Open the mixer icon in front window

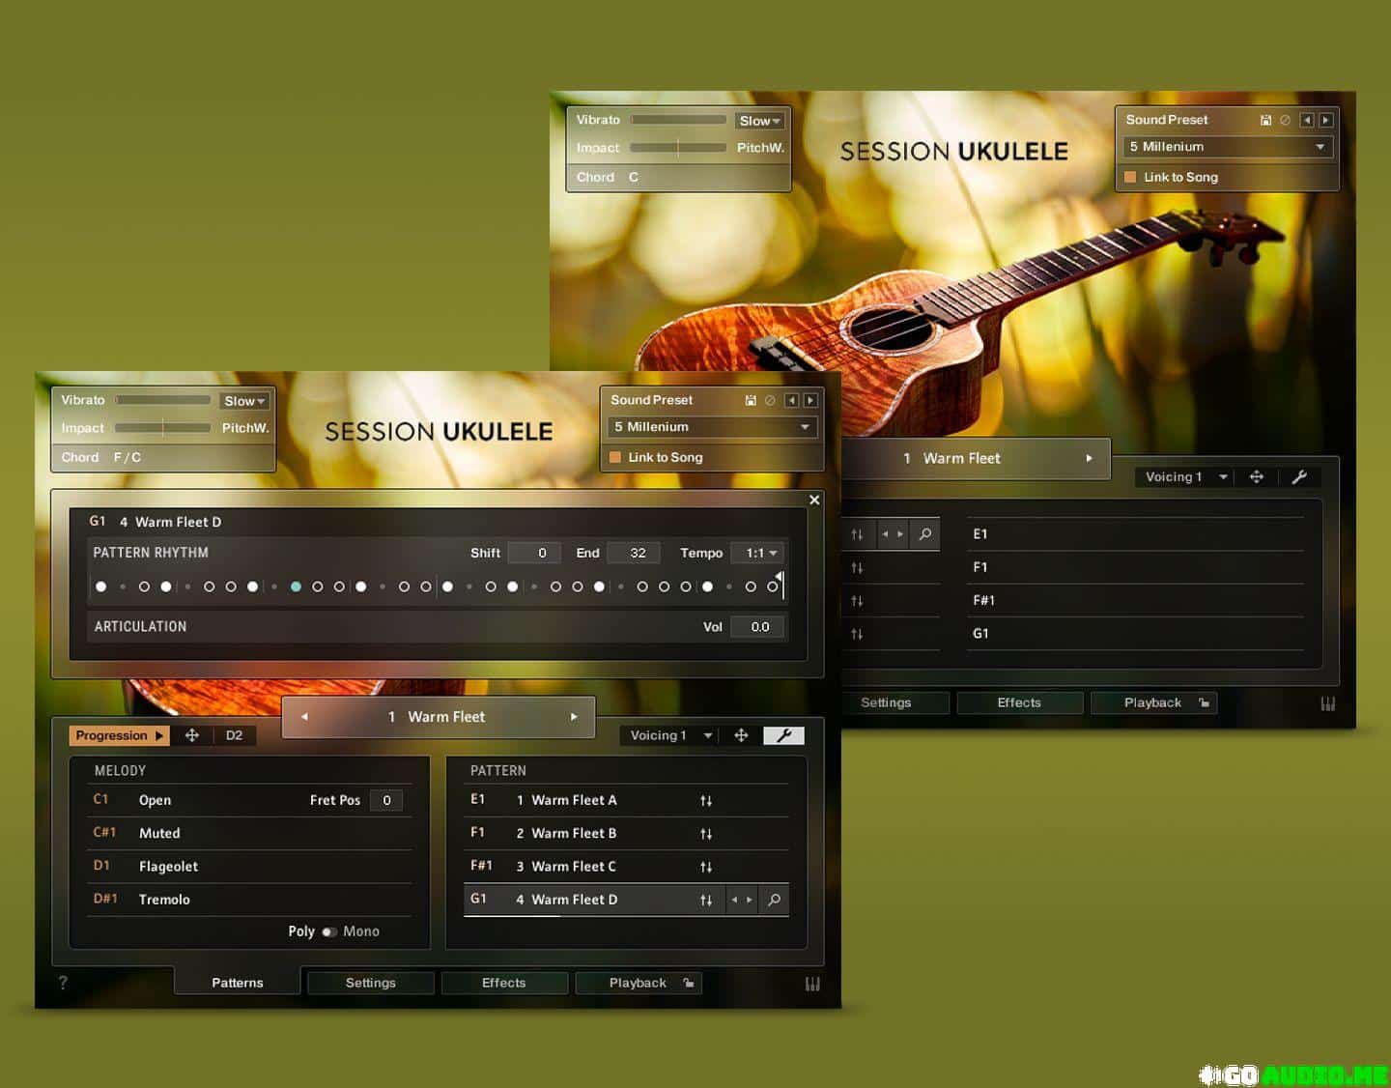tap(812, 984)
